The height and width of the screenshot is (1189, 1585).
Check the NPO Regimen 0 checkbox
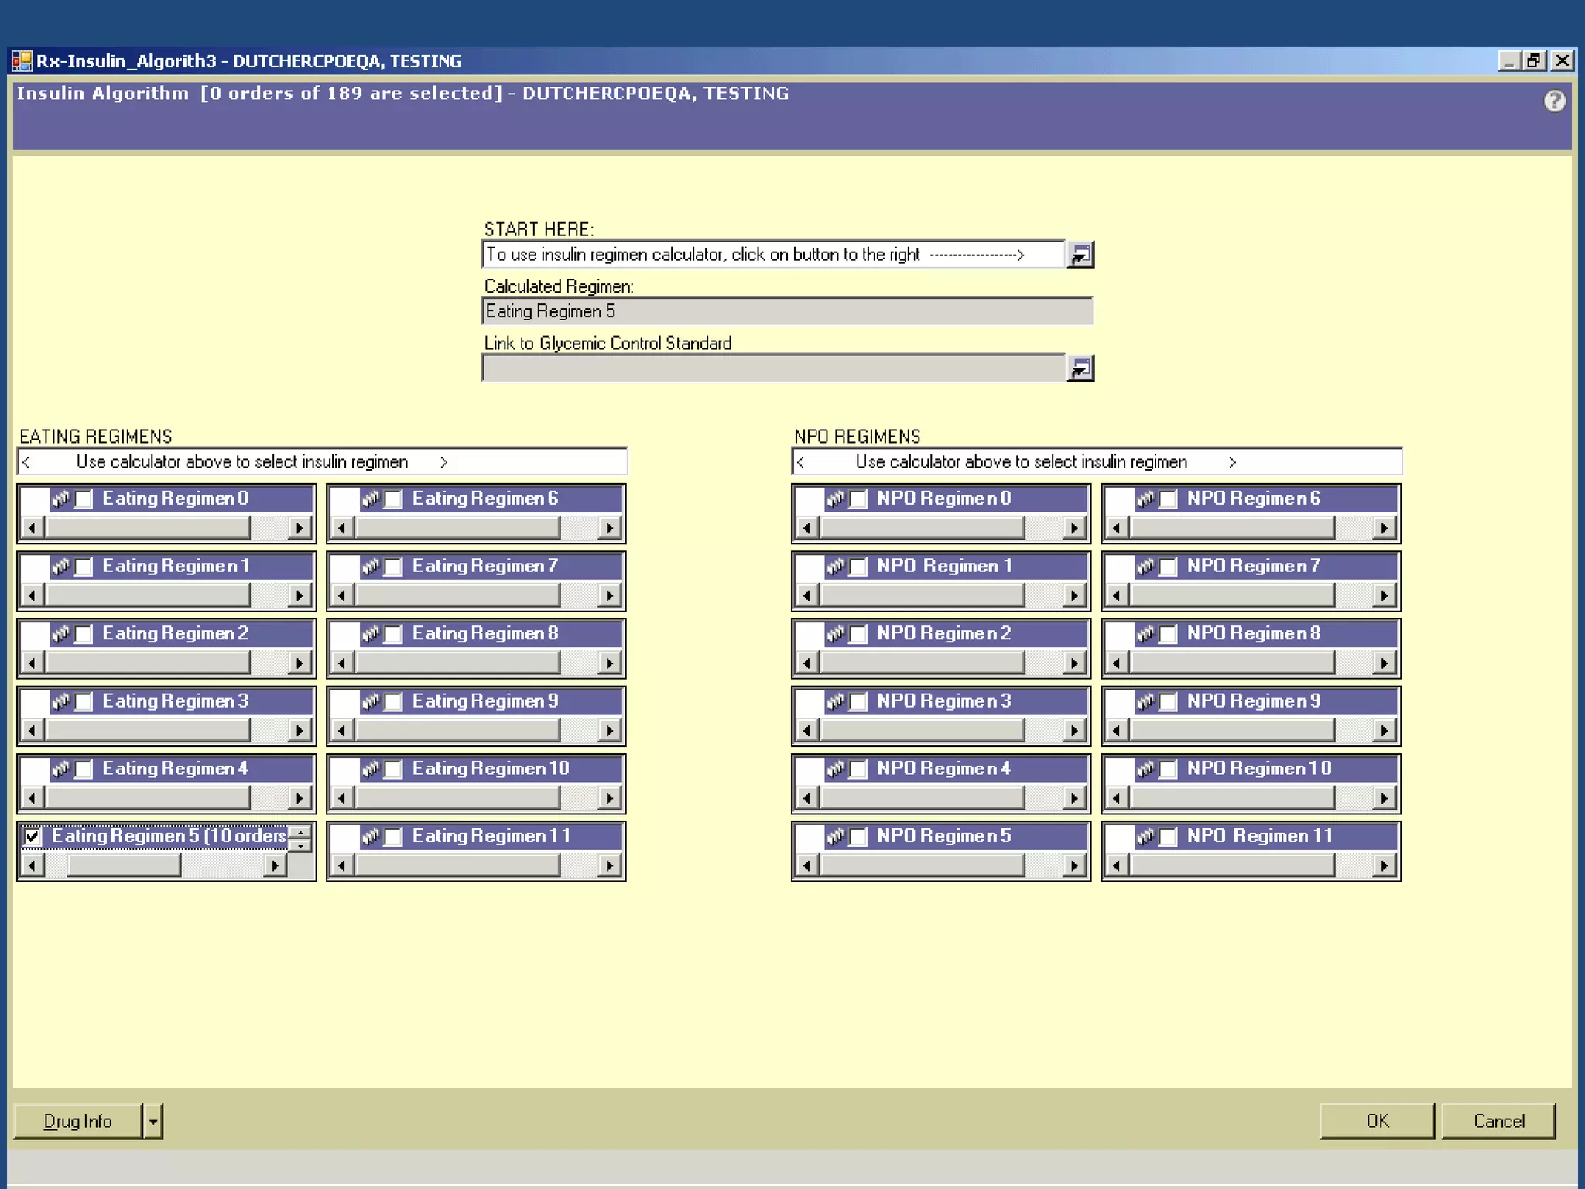(858, 499)
